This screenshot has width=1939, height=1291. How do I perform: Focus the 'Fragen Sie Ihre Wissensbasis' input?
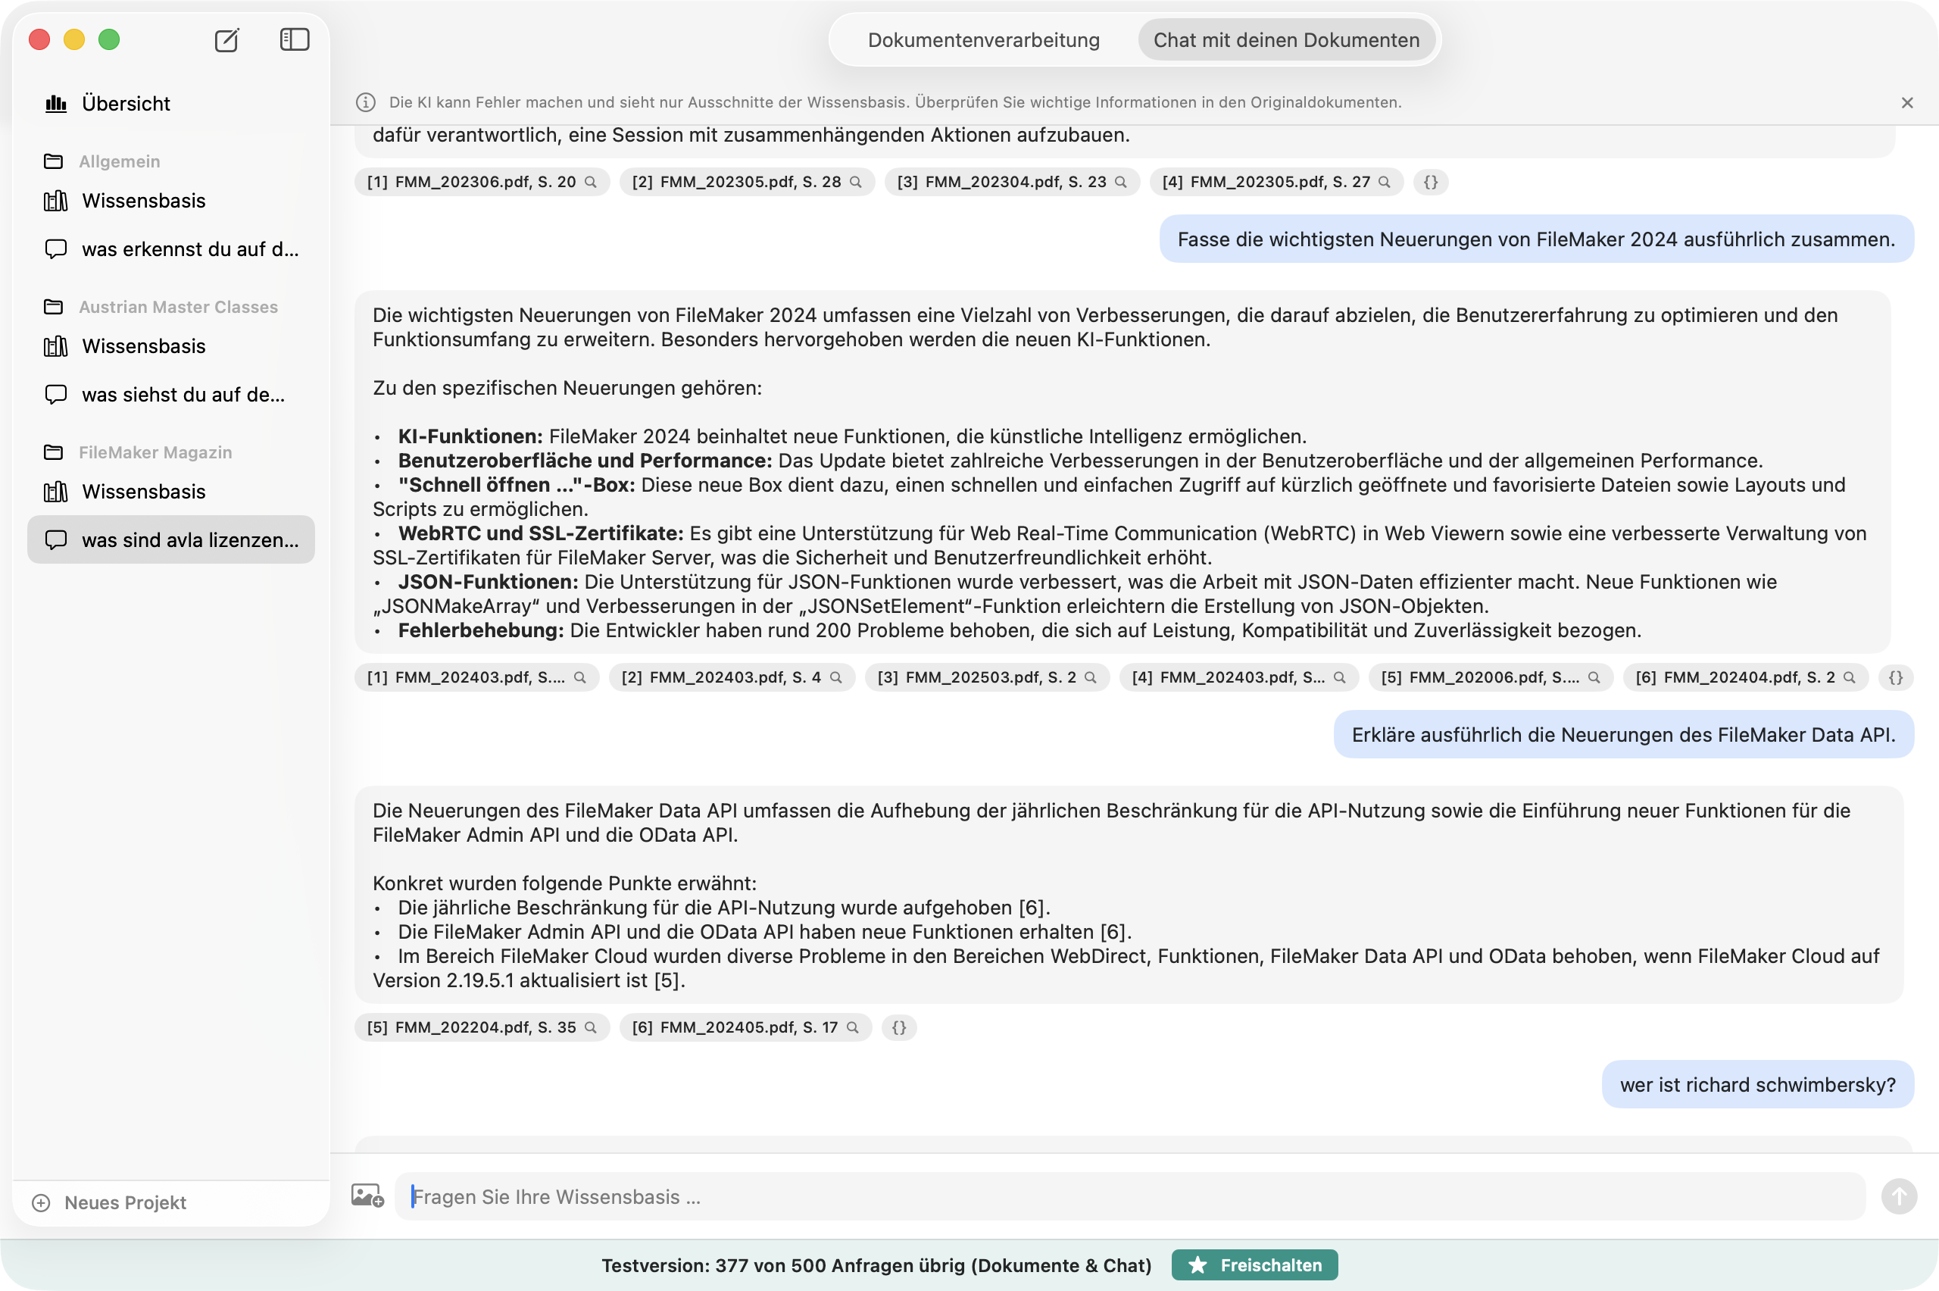[x=1130, y=1197]
